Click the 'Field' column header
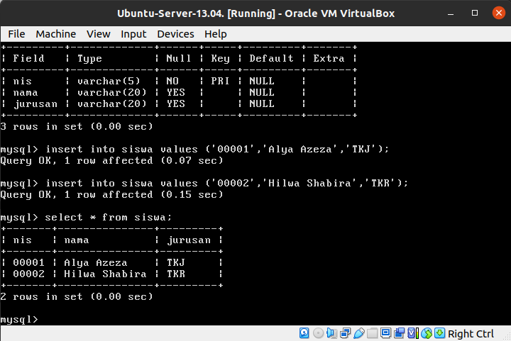 (x=28, y=59)
